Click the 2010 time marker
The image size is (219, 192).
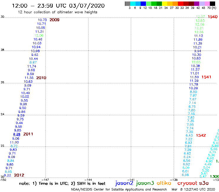[x=41, y=78]
